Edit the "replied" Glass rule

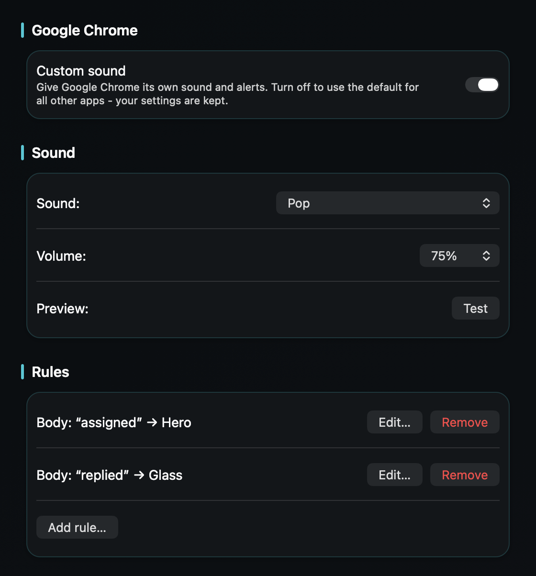394,475
